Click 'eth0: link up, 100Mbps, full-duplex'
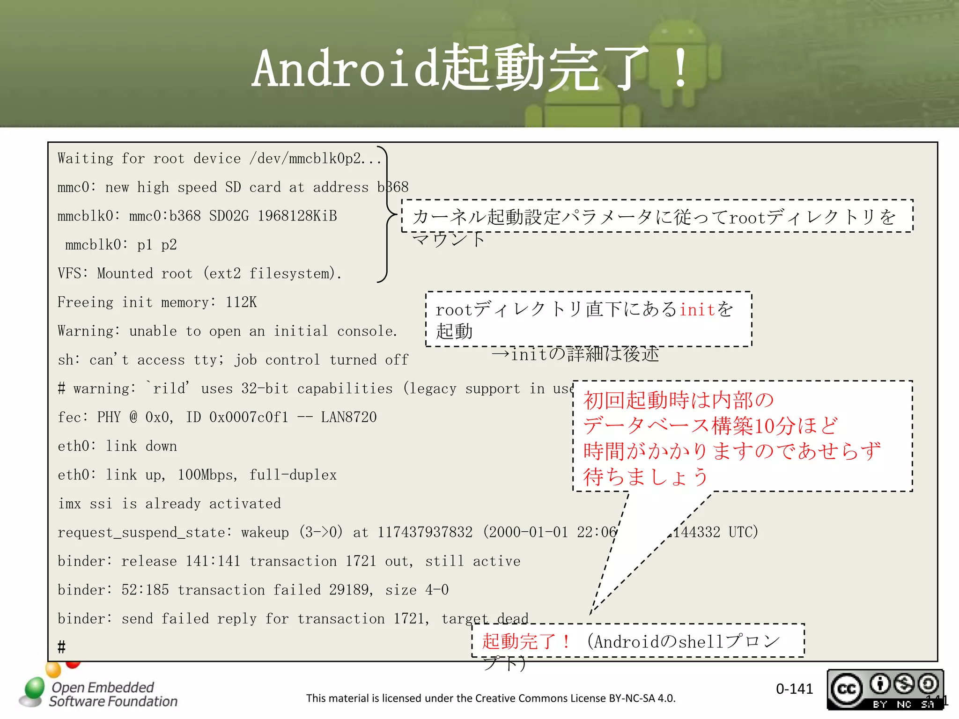959x719 pixels. [x=197, y=475]
